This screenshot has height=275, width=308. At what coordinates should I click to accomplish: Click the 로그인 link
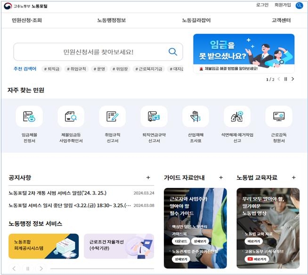pos(262,5)
